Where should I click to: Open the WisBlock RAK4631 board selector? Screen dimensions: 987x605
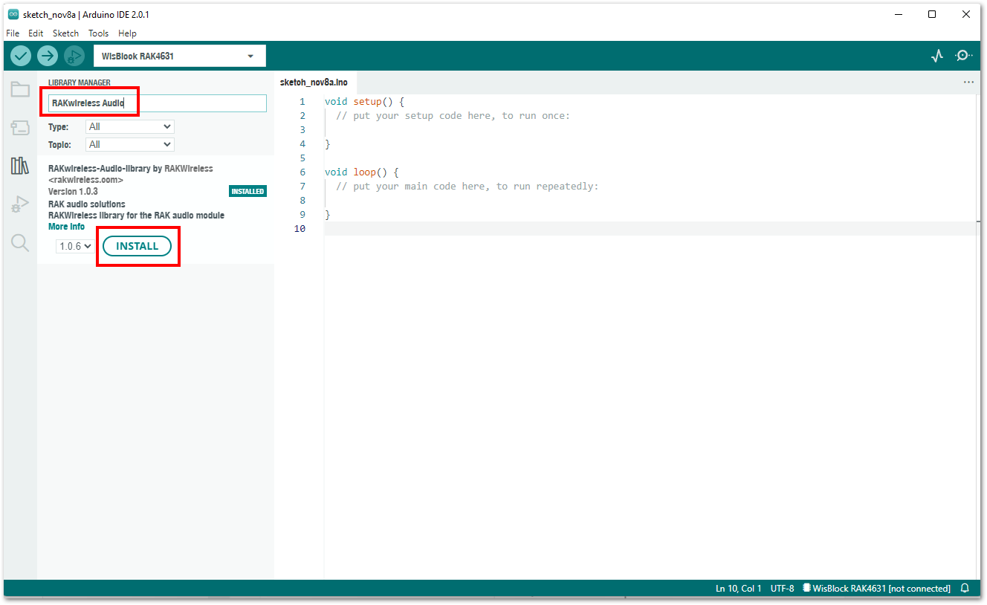pyautogui.click(x=179, y=56)
